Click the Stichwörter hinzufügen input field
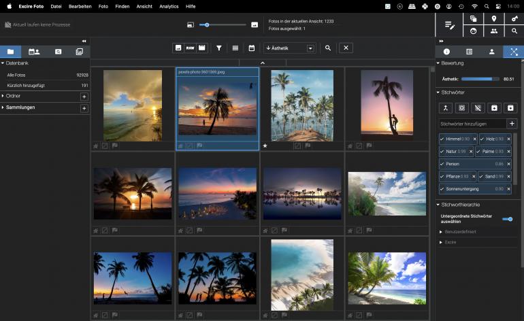 point(472,124)
